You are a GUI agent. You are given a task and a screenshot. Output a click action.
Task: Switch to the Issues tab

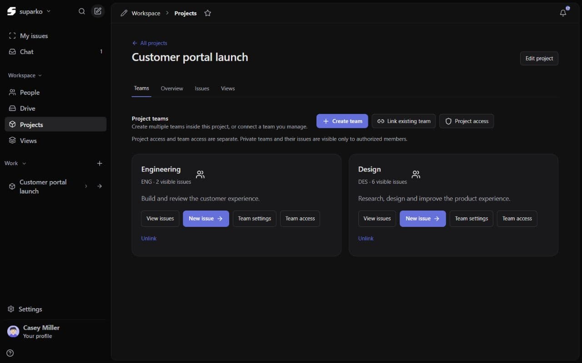coord(202,88)
